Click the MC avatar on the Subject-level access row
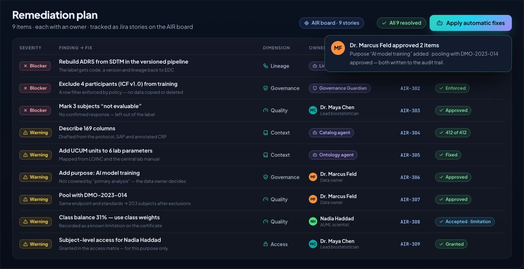 313,244
